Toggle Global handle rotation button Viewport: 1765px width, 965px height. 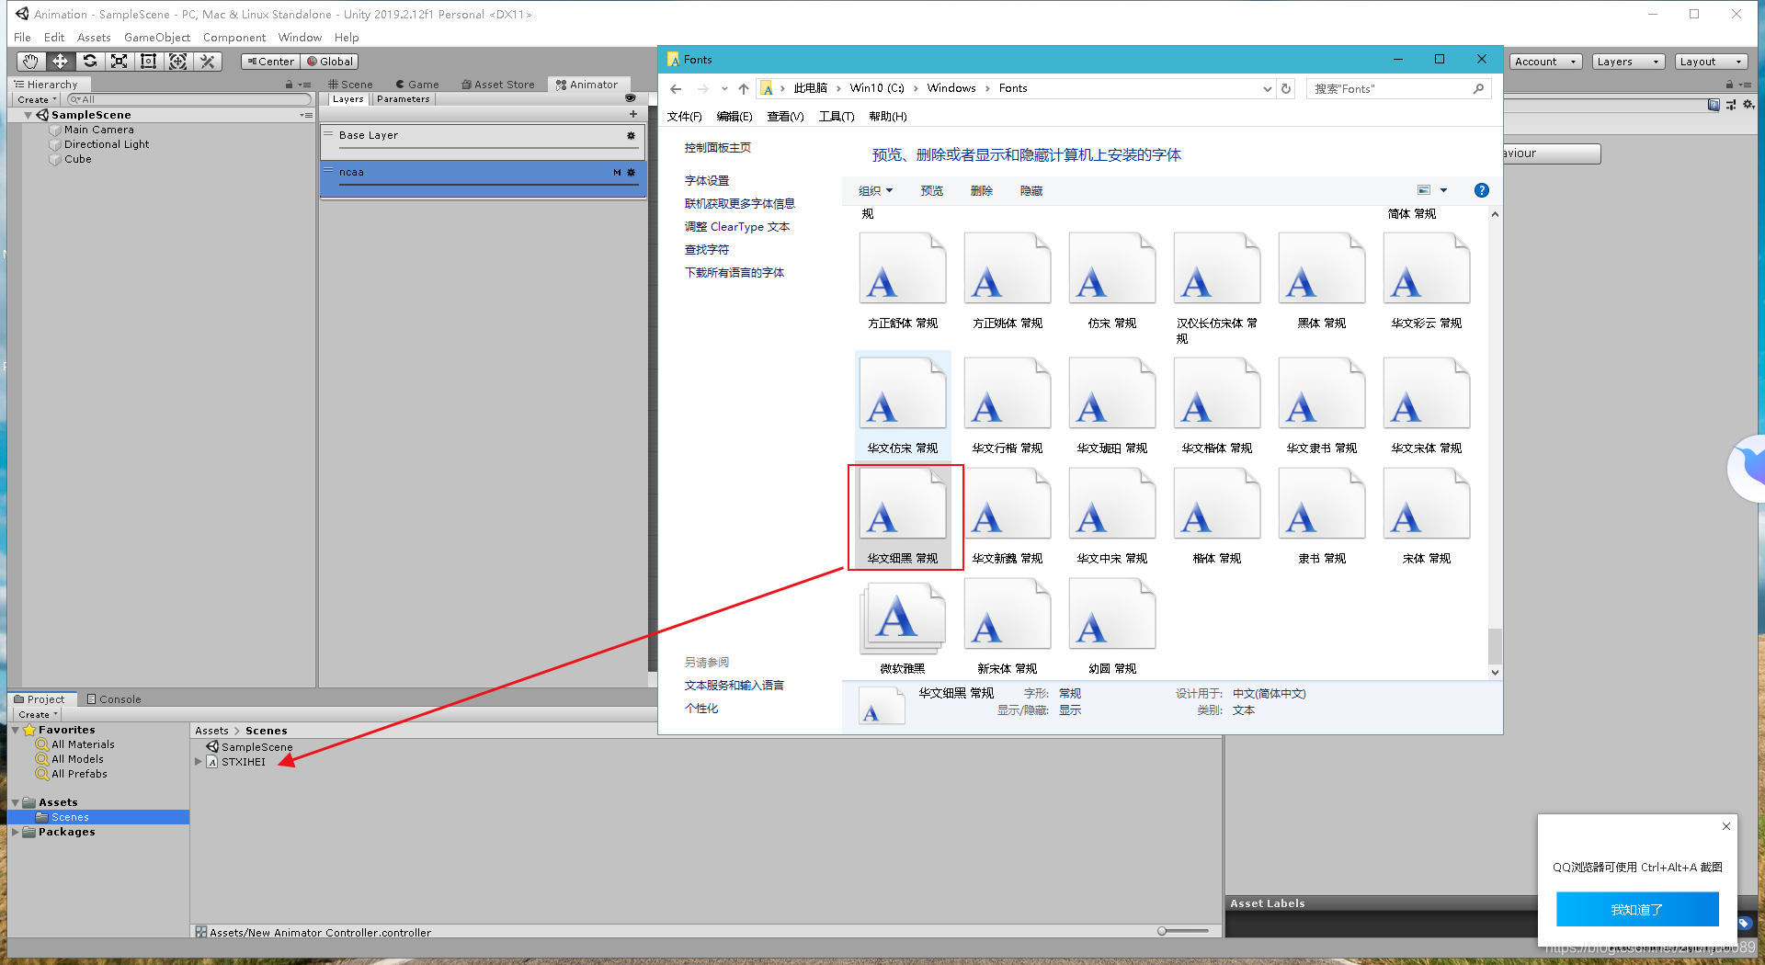pyautogui.click(x=329, y=62)
